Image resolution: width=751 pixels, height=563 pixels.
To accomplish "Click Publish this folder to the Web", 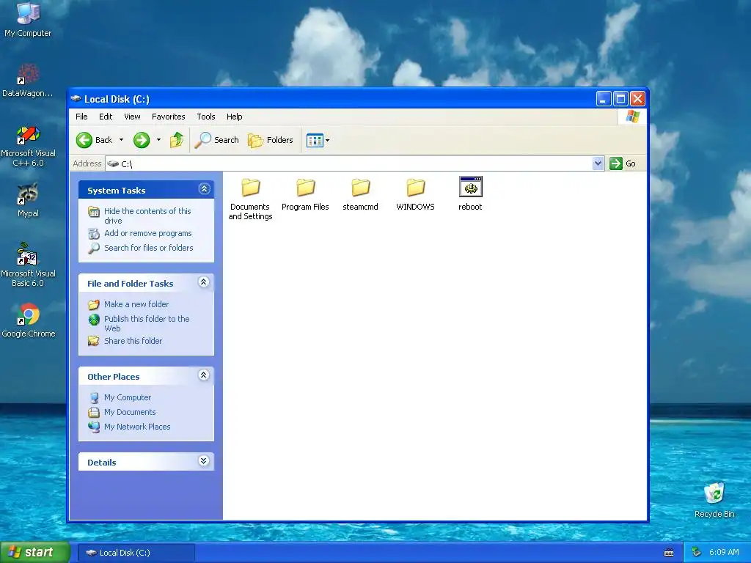I will pyautogui.click(x=147, y=323).
